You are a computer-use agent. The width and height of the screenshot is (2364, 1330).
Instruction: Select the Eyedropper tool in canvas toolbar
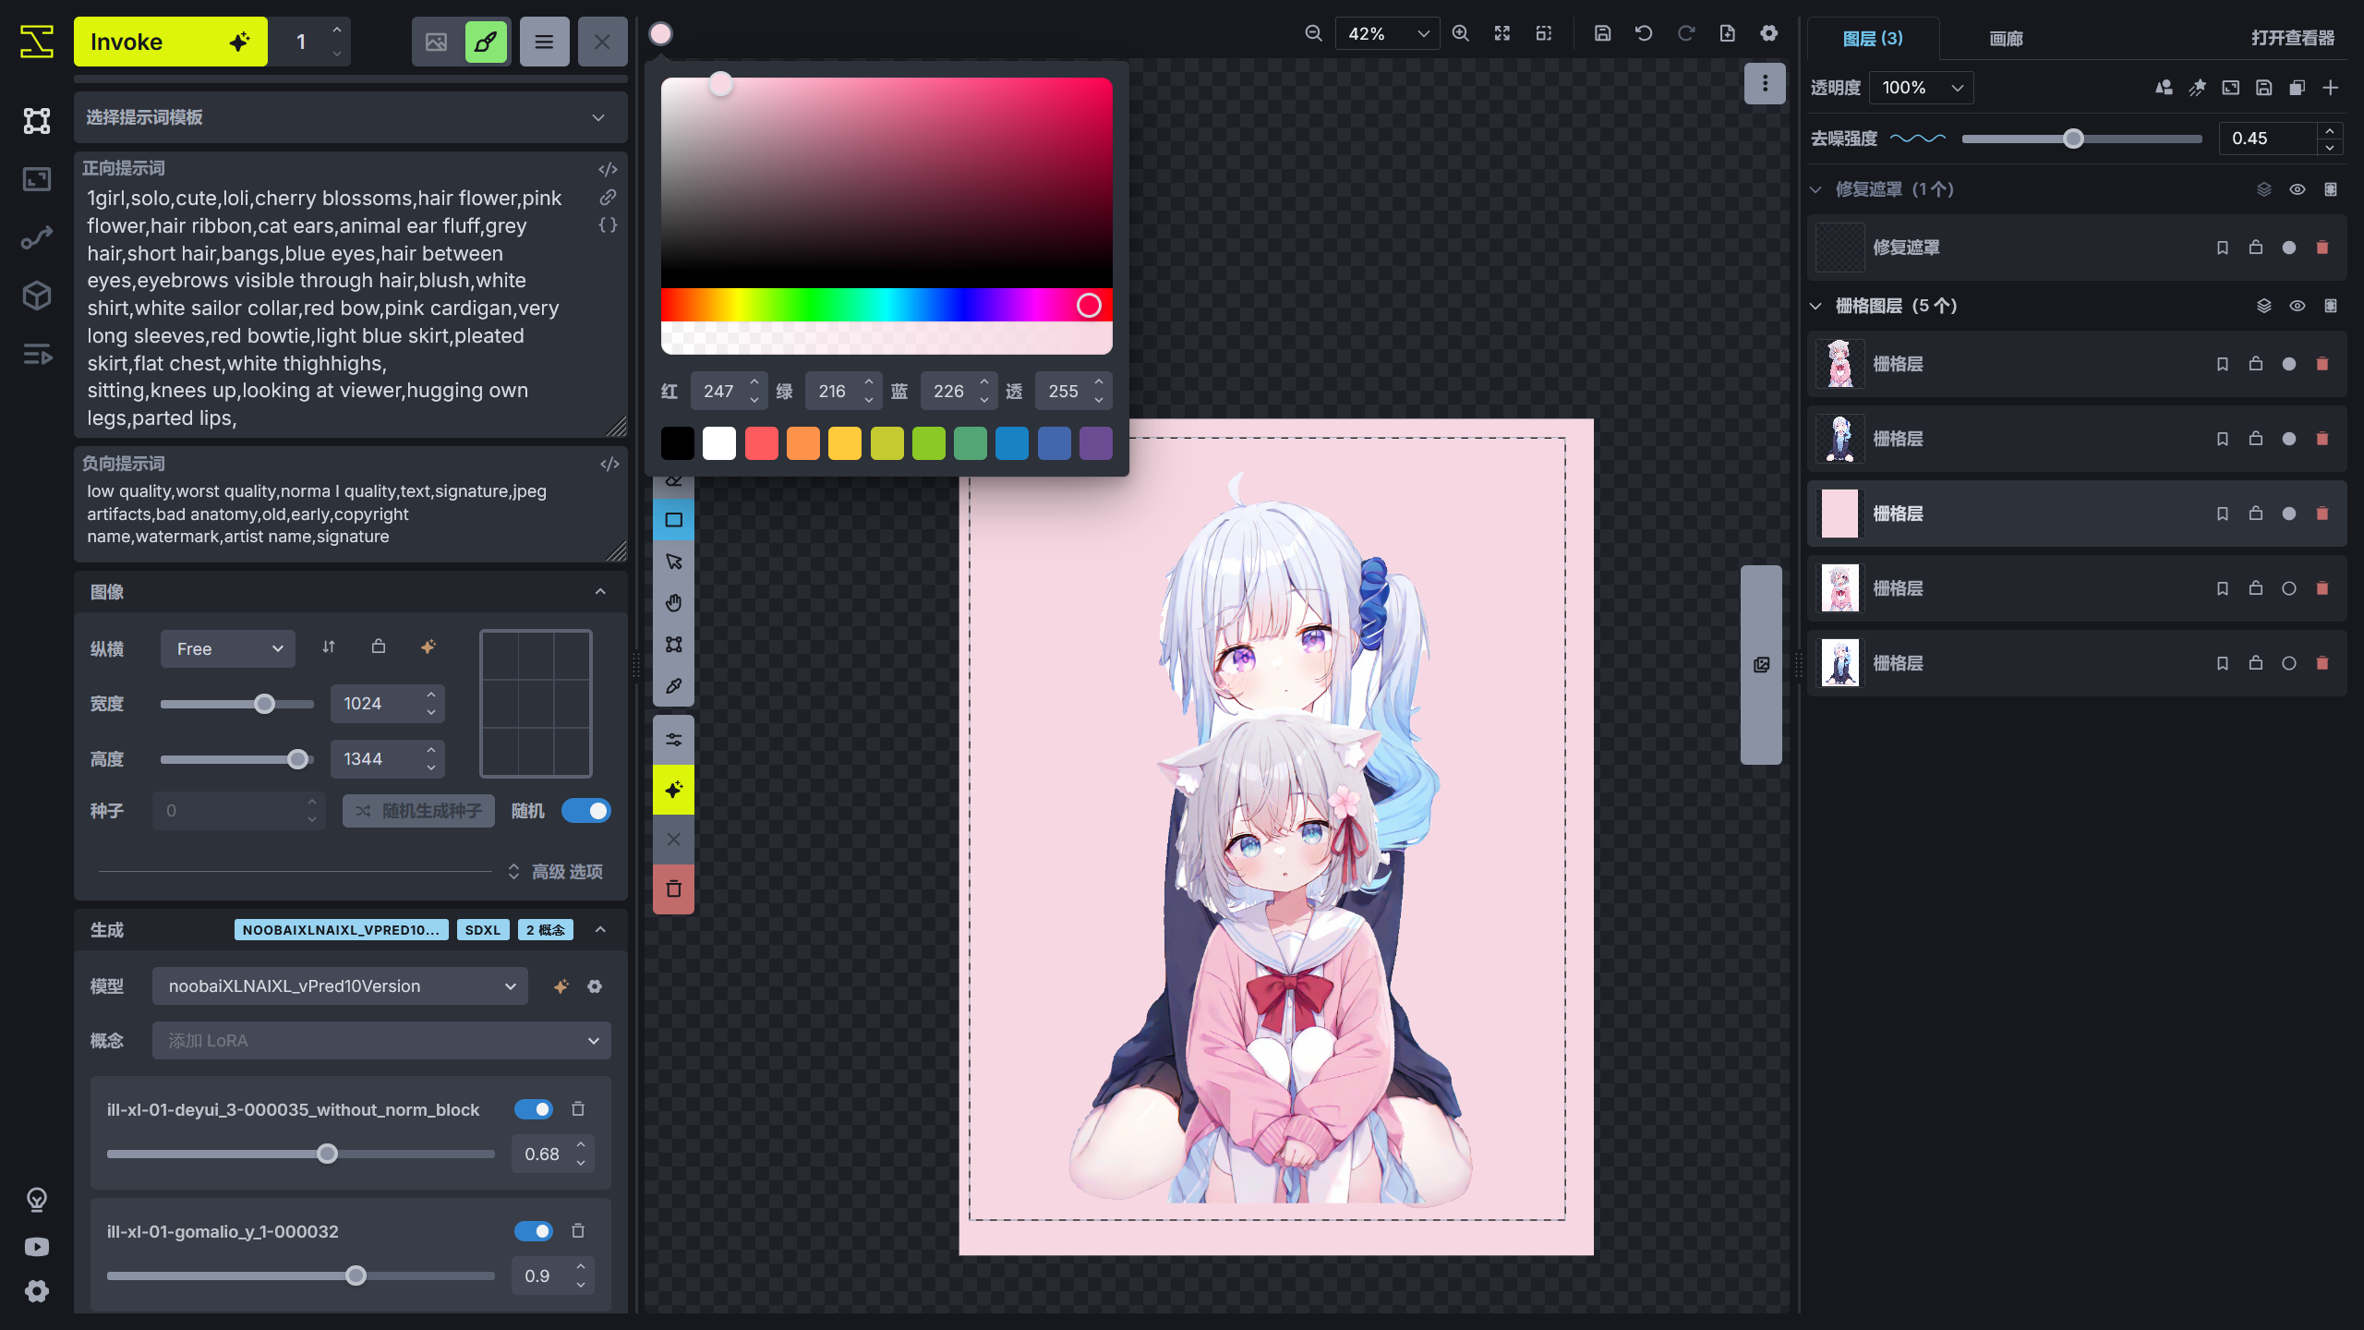[673, 685]
